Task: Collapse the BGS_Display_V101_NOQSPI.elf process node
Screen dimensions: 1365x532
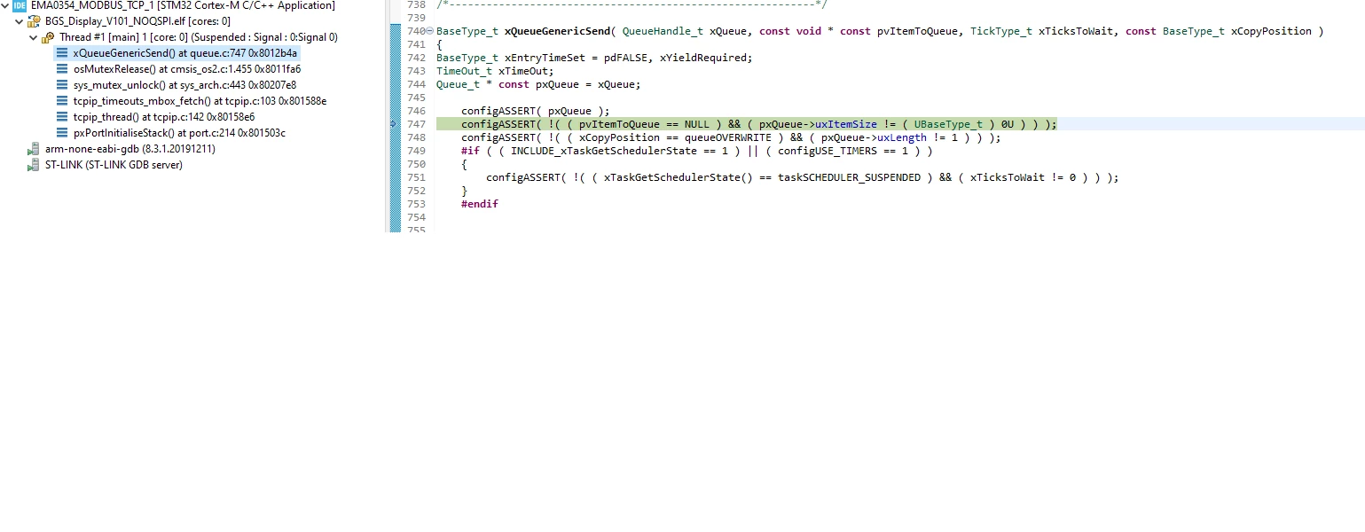Action: point(20,21)
